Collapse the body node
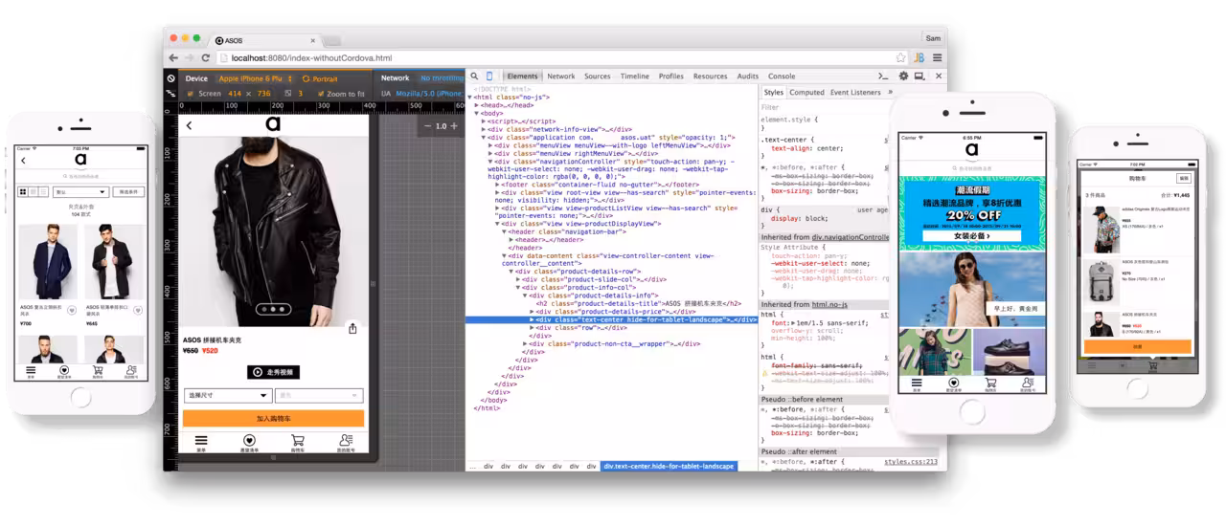 (476, 113)
